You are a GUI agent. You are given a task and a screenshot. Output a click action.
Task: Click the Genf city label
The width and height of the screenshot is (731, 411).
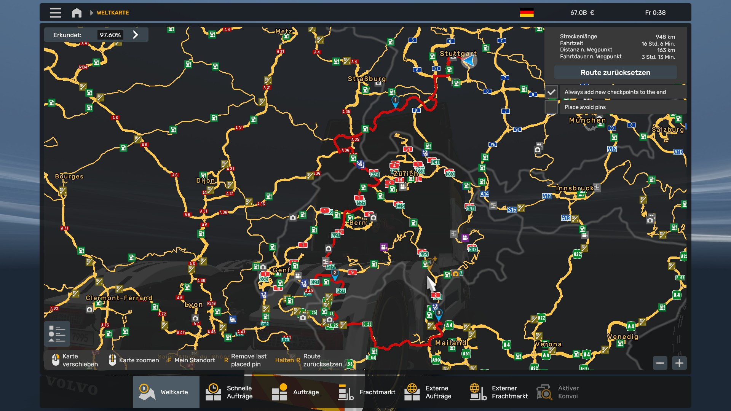(x=281, y=270)
